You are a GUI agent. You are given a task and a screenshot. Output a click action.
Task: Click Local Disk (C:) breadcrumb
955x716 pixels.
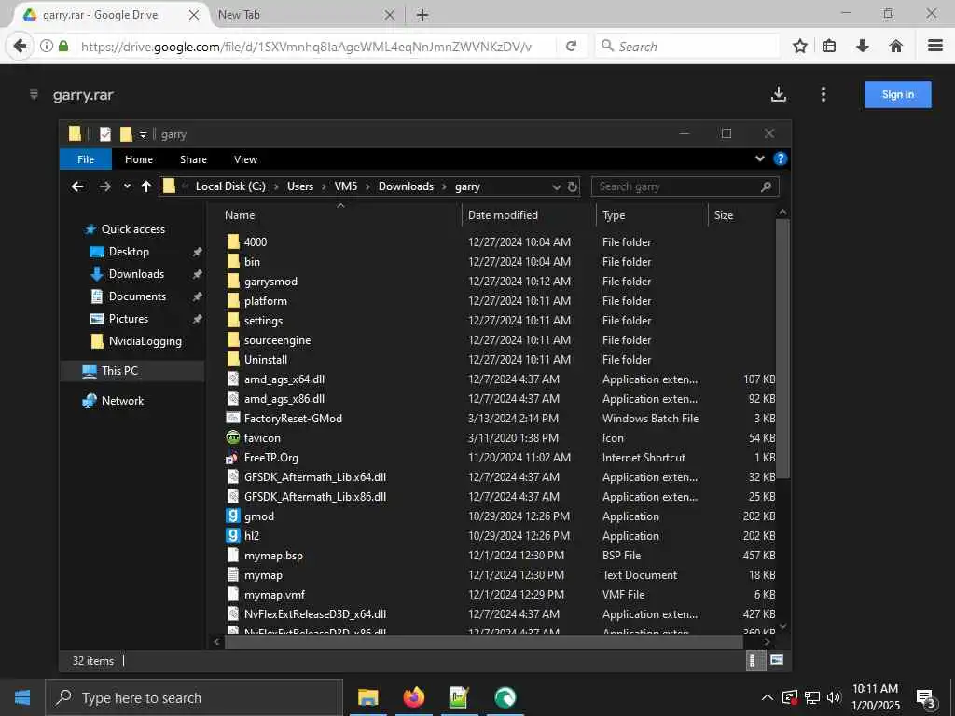[230, 186]
